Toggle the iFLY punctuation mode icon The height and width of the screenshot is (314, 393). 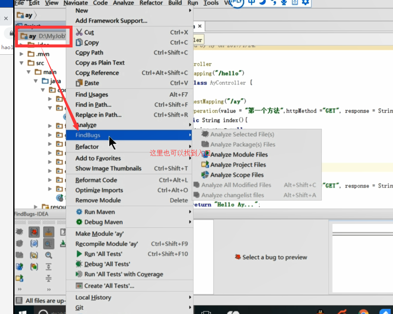click(x=274, y=3)
